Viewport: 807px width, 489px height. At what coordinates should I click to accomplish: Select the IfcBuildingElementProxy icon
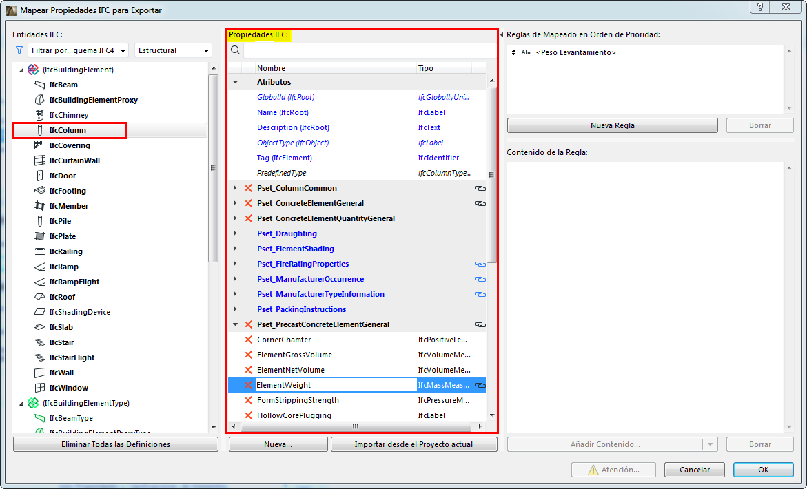click(x=40, y=100)
